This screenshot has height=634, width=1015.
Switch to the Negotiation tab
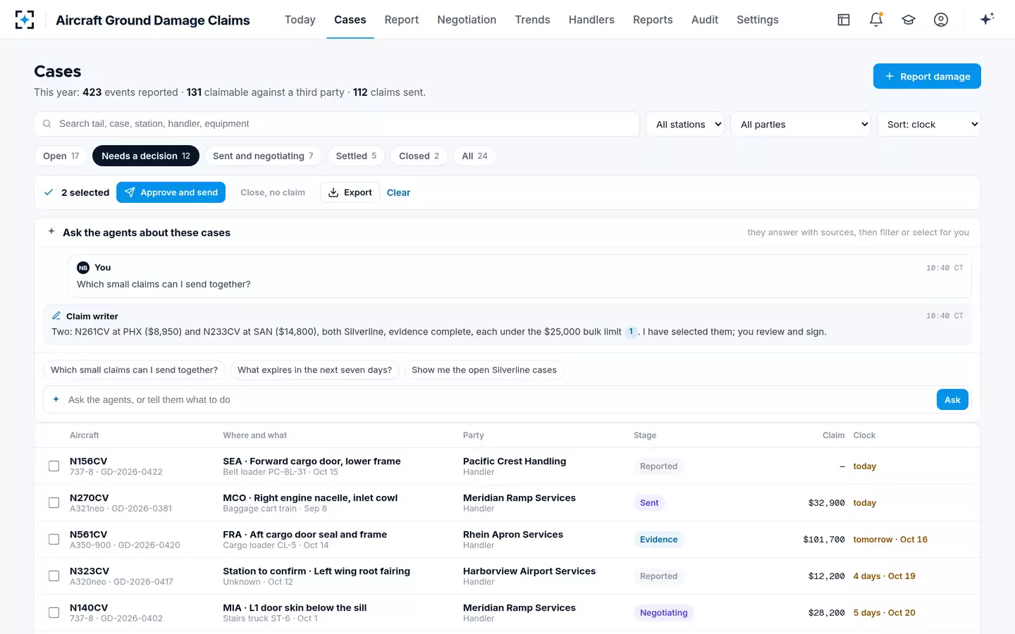(x=467, y=20)
